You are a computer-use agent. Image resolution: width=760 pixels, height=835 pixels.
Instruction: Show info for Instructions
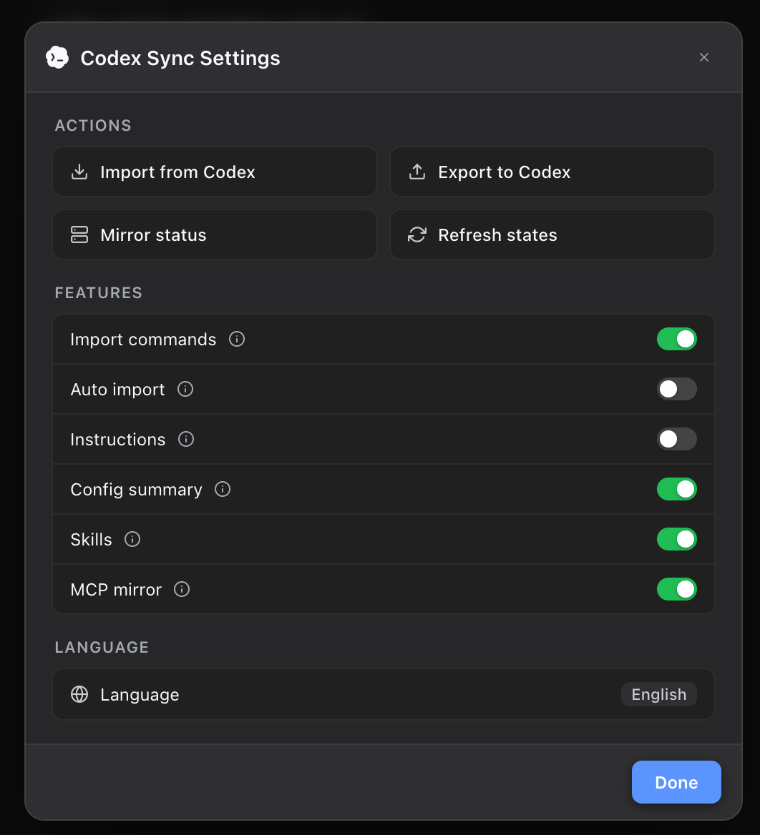pyautogui.click(x=186, y=440)
